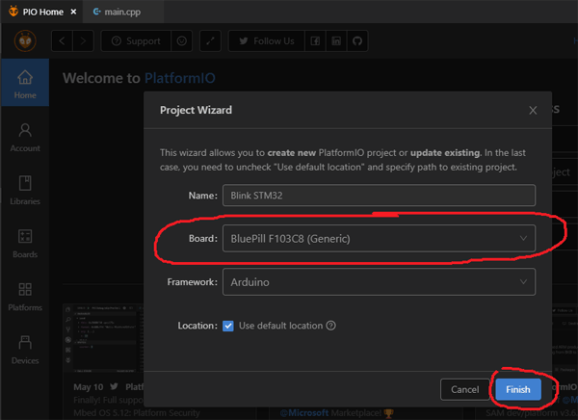Open the Devices sidebar section
Screen dimensions: 578x420
click(x=25, y=348)
